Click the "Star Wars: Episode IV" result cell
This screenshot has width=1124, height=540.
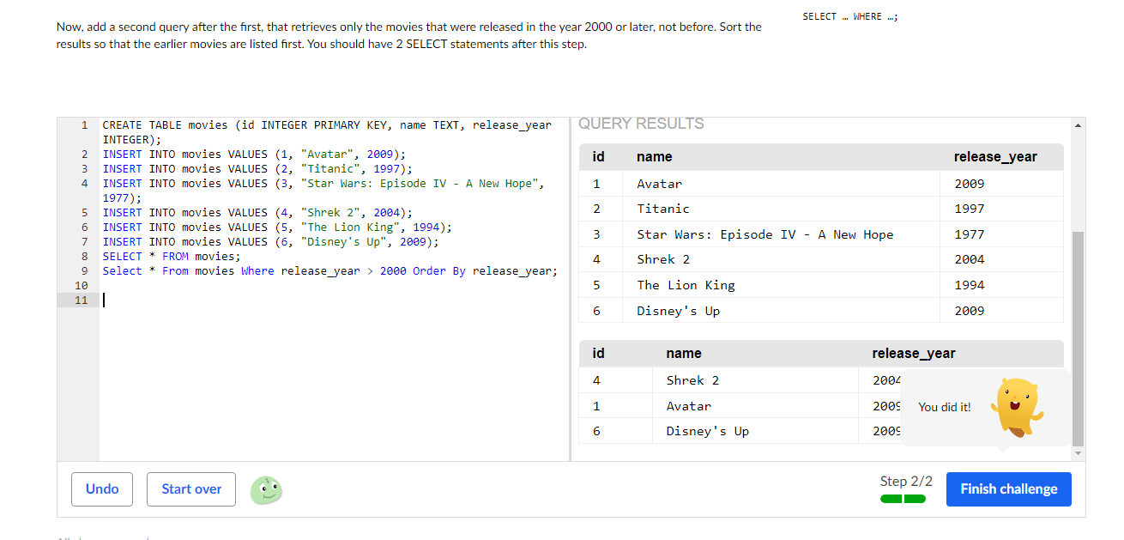(x=764, y=234)
